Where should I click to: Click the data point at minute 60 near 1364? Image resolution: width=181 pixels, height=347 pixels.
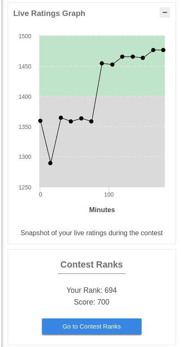click(x=81, y=118)
